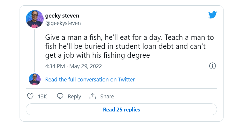Click geeky steven's large profile avatar
This screenshot has width=249, height=129.
click(35, 19)
